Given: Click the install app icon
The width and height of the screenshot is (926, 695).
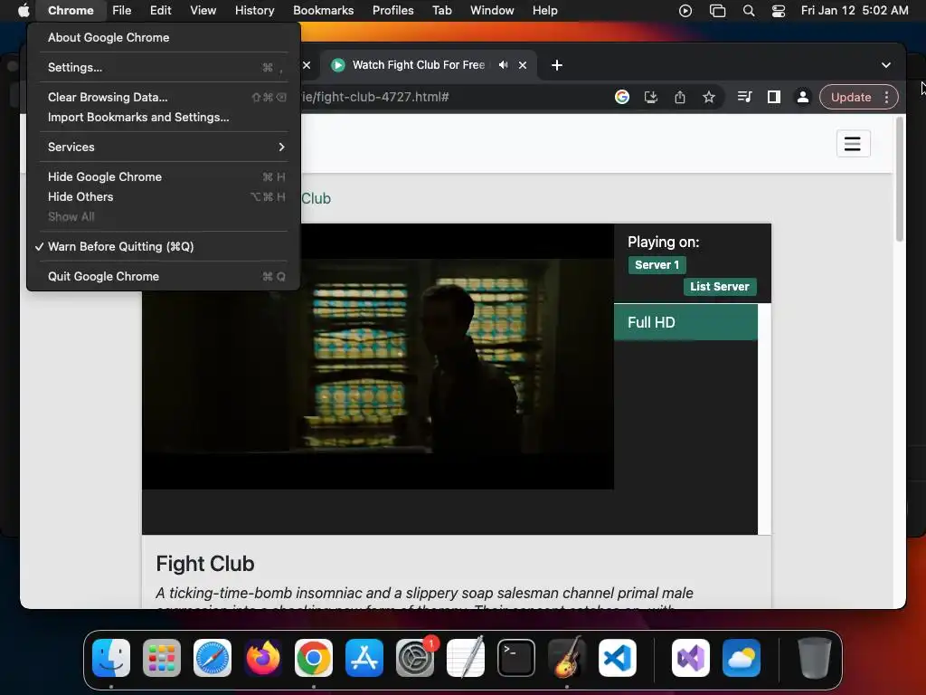Looking at the screenshot, I should 651,97.
